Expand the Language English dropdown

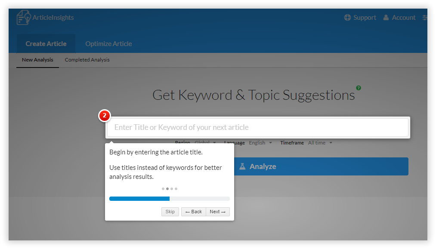(260, 143)
